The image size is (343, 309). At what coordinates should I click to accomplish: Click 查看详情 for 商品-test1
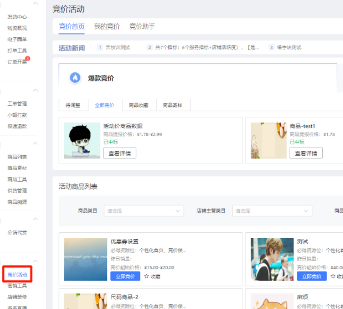coord(306,153)
